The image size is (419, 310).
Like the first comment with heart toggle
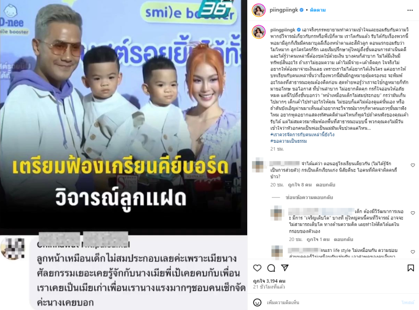click(413, 165)
